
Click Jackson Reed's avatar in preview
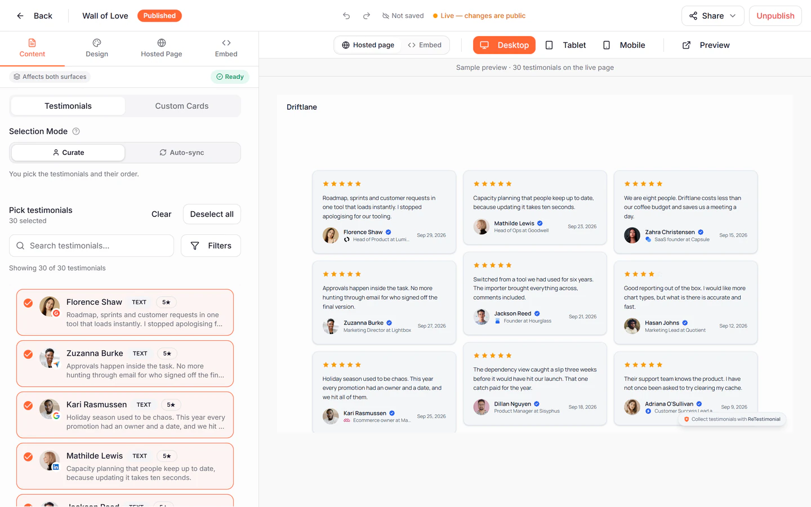pos(482,317)
